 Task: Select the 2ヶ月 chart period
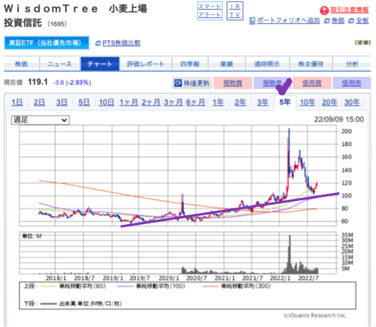(151, 103)
